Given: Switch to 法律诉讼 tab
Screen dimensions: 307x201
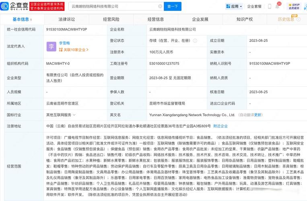Looking at the screenshot, I should coord(66,19).
